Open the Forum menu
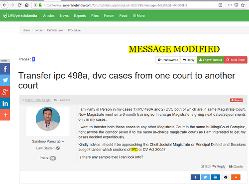This screenshot has height=184, width=249. point(109,15)
